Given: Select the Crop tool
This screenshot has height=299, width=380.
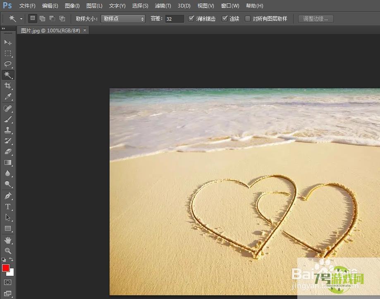Looking at the screenshot, I should (8, 86).
